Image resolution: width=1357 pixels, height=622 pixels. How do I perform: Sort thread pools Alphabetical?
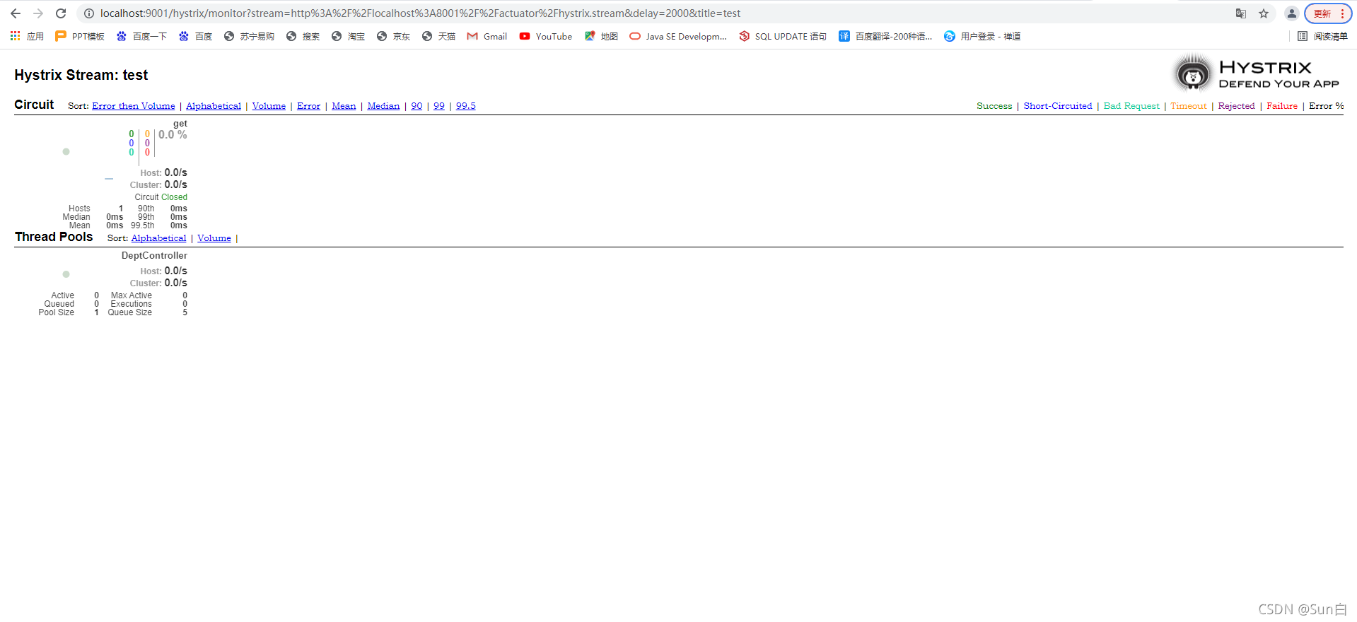[x=159, y=238]
